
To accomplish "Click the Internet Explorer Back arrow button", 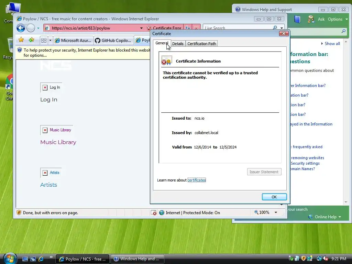I will click(21, 28).
